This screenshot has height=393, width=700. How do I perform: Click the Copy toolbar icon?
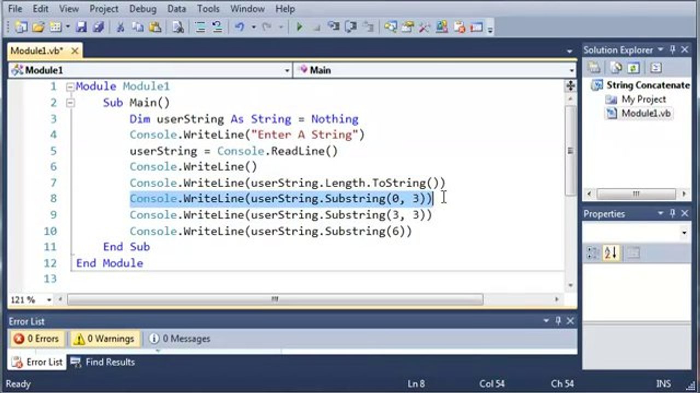(137, 27)
